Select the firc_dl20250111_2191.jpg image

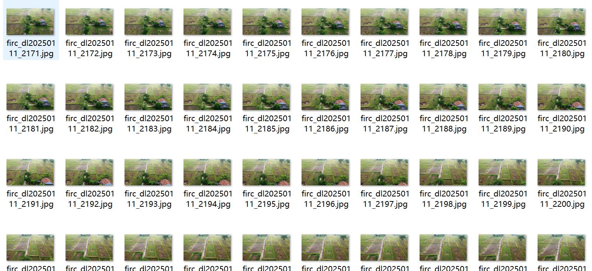point(30,172)
